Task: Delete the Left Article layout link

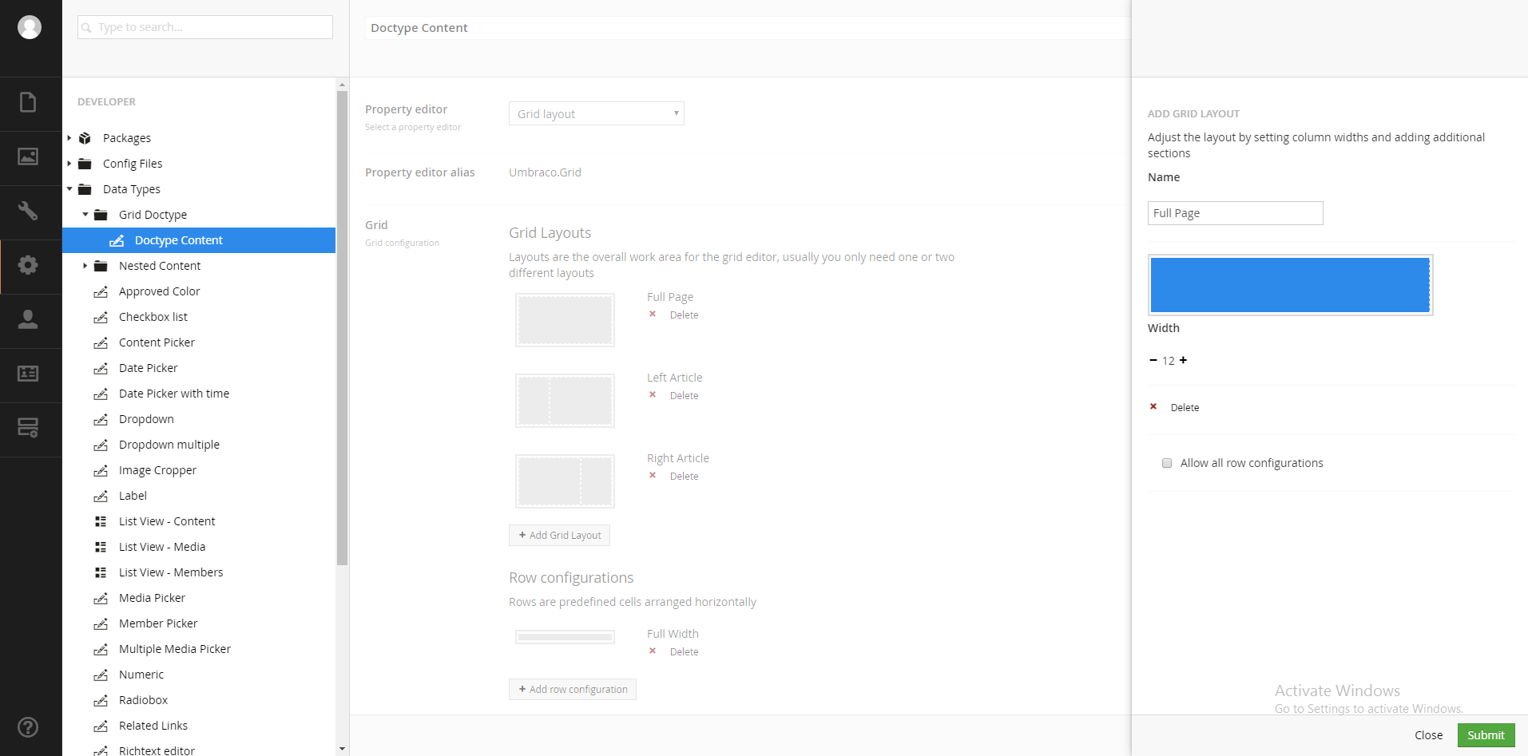Action: pyautogui.click(x=684, y=396)
